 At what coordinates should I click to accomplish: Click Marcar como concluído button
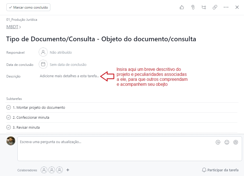(x=28, y=7)
